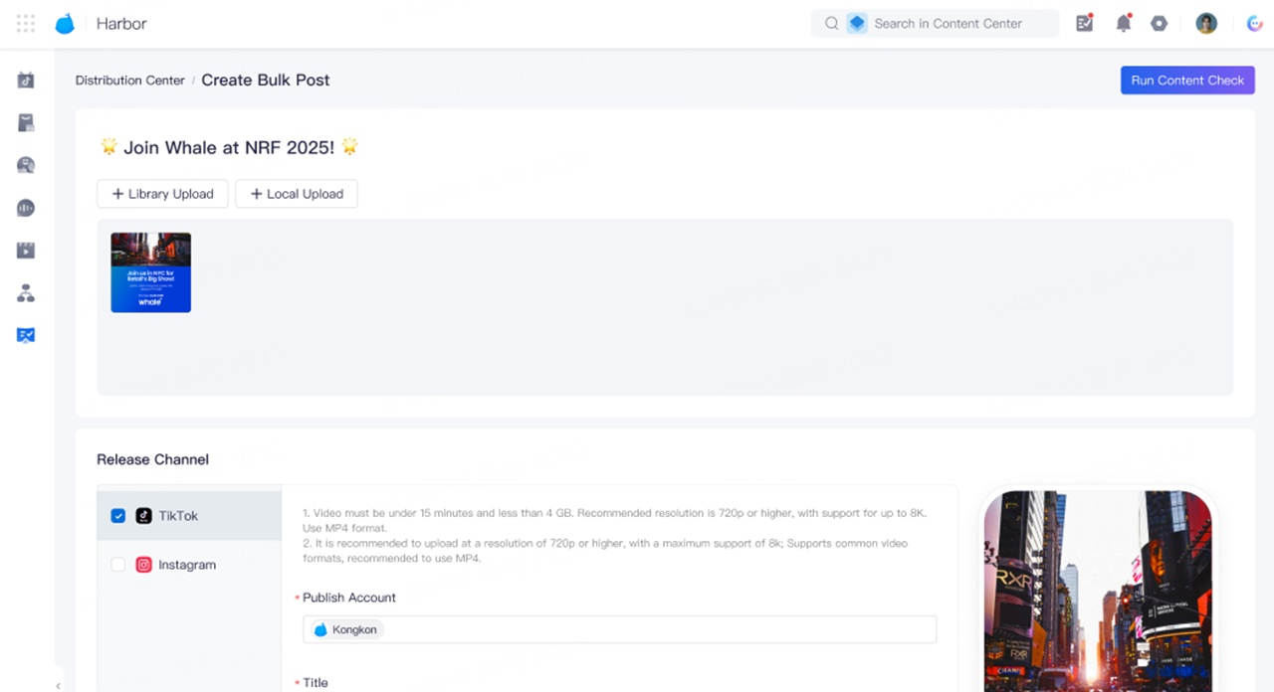
Task: Click the Local Upload button
Action: pos(297,194)
